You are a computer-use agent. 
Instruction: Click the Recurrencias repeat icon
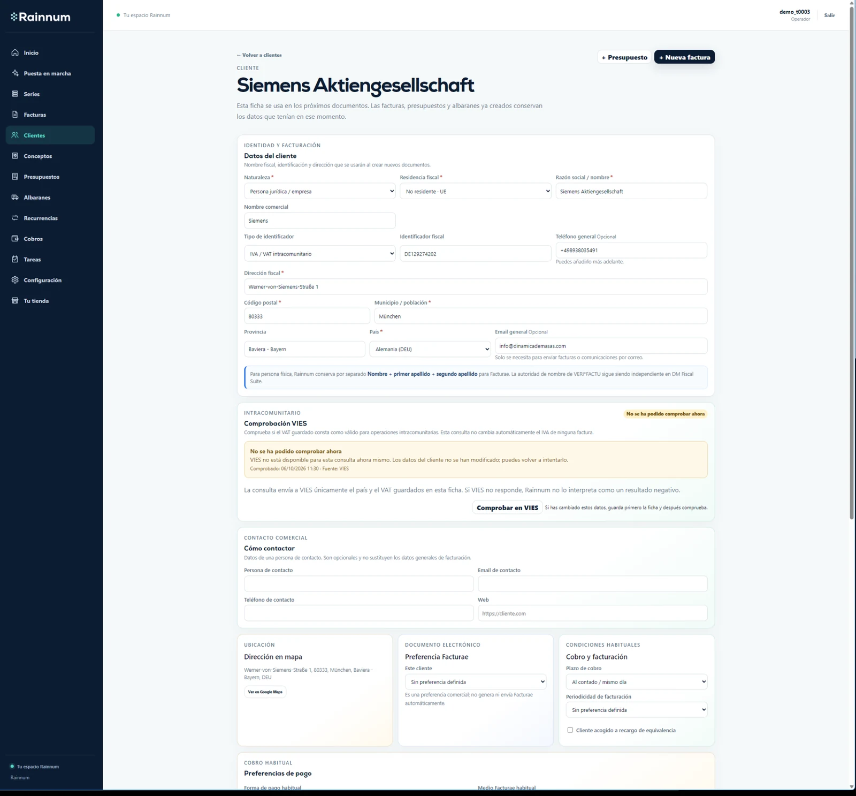[15, 218]
